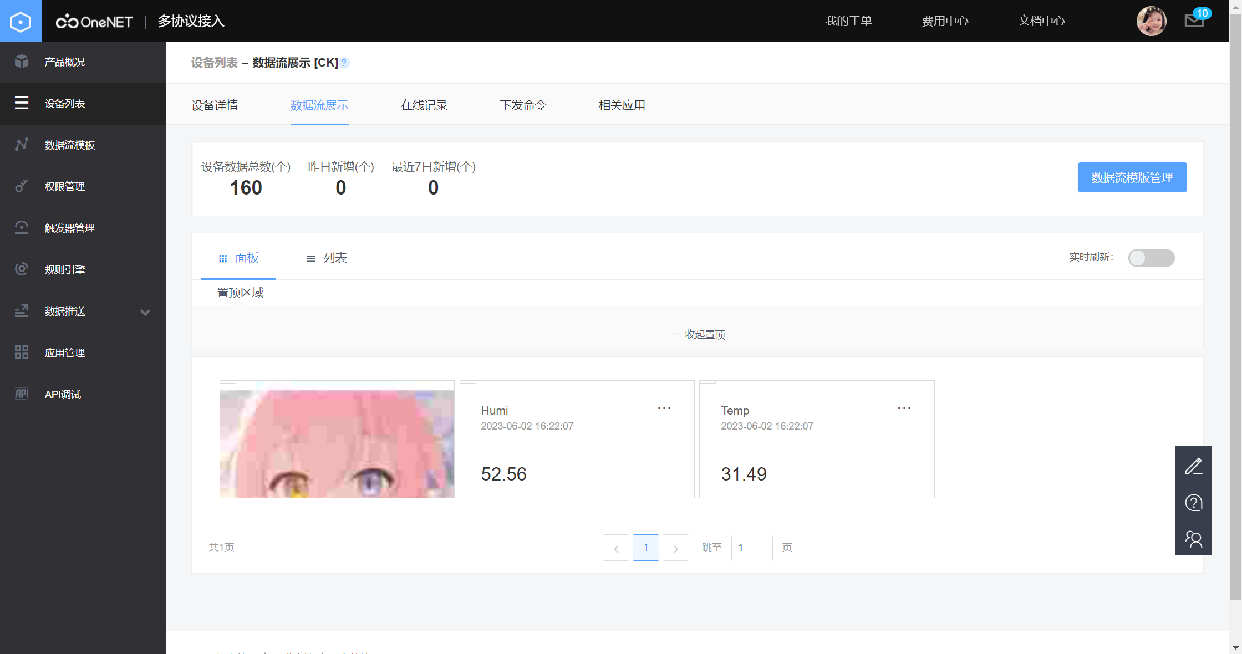Click the user avatar in top bar
Screen dimensions: 1242x654
pyautogui.click(x=1151, y=21)
